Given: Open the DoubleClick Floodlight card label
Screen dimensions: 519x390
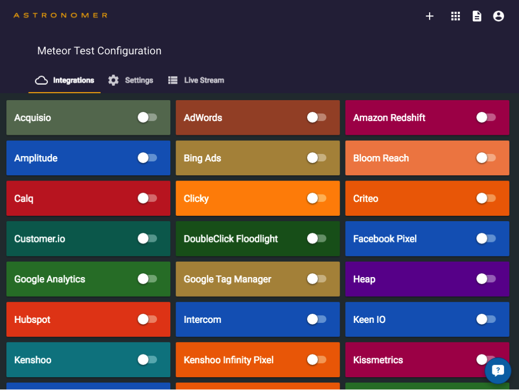Looking at the screenshot, I should pyautogui.click(x=230, y=239).
